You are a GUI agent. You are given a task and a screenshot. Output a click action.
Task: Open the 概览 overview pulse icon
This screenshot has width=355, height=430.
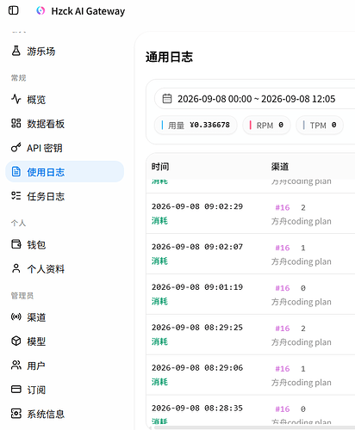(16, 99)
